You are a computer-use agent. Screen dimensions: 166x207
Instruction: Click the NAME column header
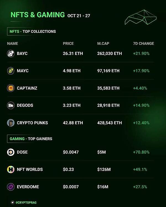tap(12, 44)
